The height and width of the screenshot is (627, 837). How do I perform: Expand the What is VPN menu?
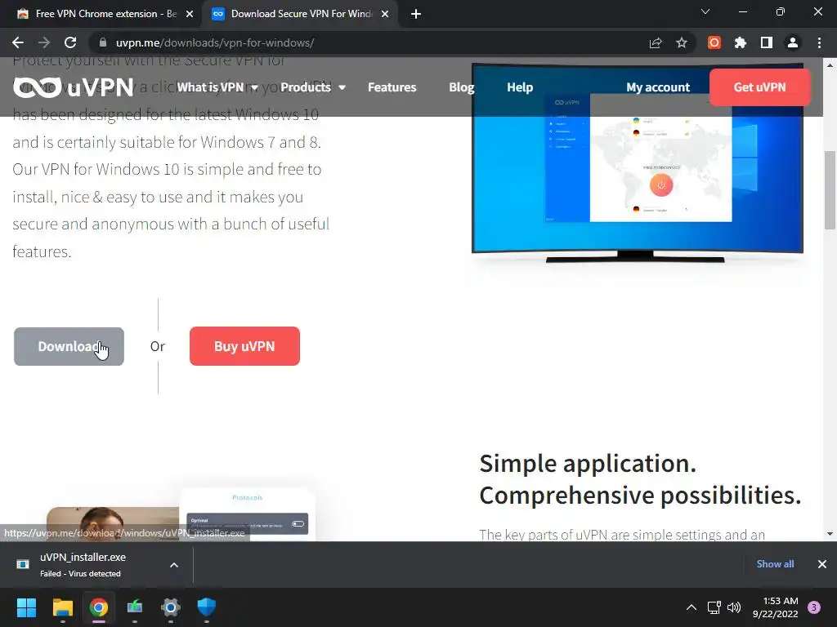[217, 87]
